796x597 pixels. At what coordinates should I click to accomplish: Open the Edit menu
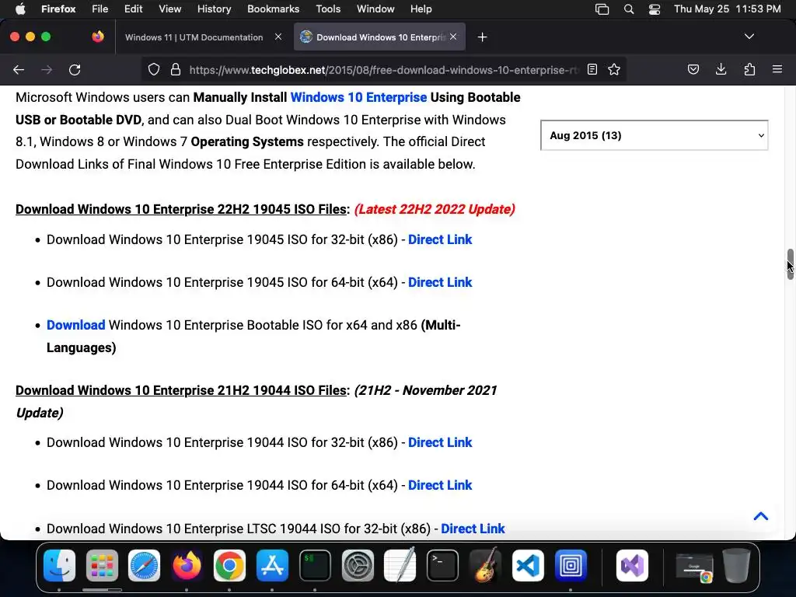133,9
